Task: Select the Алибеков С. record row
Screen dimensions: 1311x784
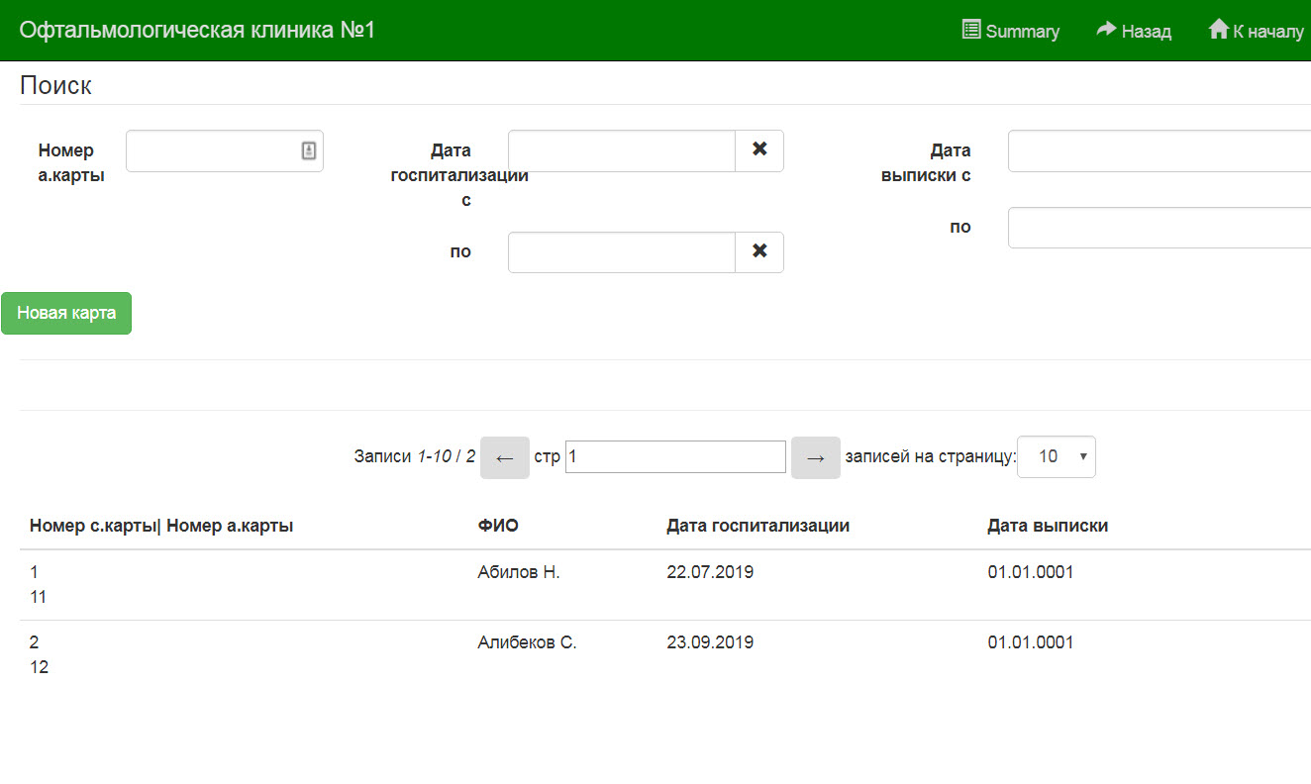Action: click(527, 642)
